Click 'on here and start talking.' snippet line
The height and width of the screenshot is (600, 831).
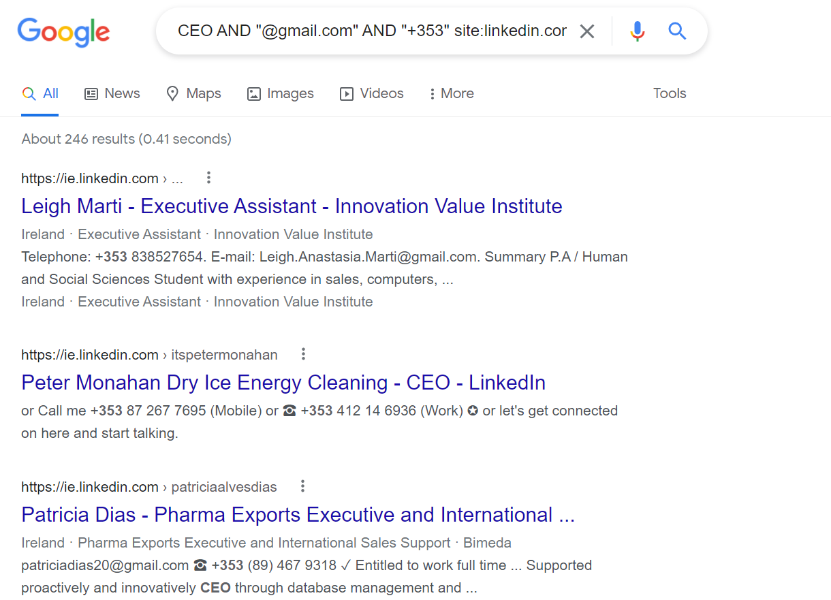pos(99,433)
